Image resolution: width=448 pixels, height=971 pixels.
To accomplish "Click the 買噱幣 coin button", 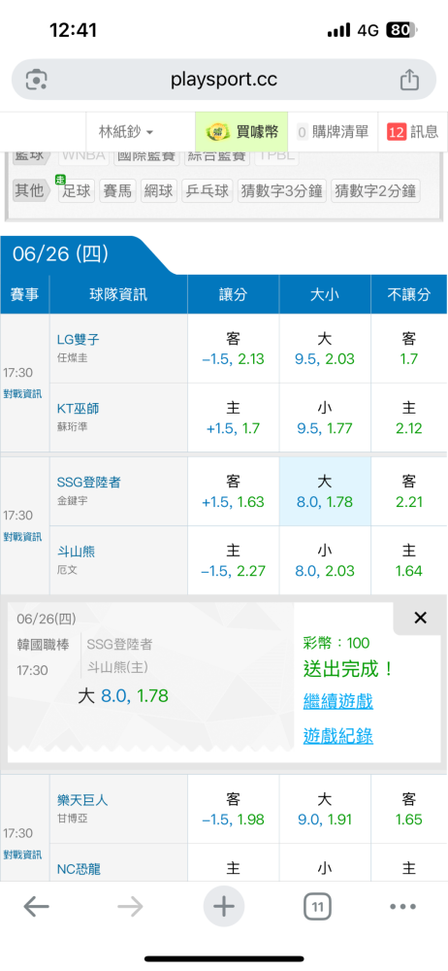I will coord(242,131).
